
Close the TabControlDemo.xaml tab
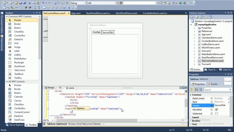pos(68,13)
